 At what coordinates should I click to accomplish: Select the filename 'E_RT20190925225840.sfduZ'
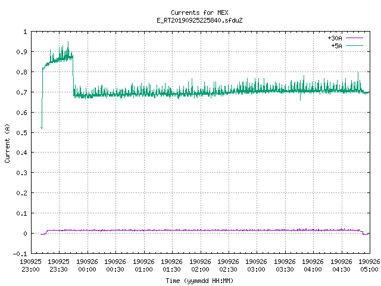coord(199,20)
